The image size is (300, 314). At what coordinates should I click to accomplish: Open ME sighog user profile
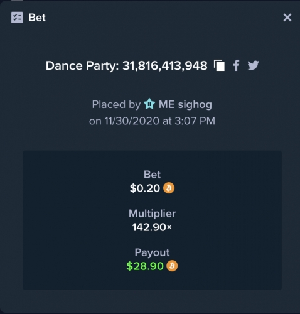[185, 104]
